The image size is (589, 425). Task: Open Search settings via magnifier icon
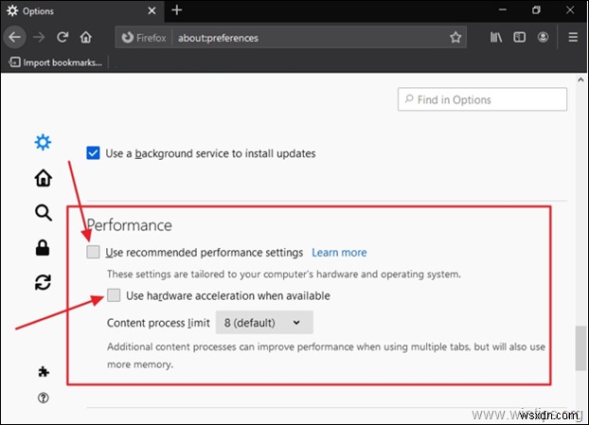tap(43, 213)
